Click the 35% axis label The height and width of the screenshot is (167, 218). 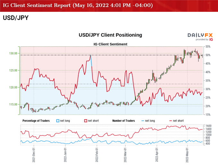[x=208, y=81]
